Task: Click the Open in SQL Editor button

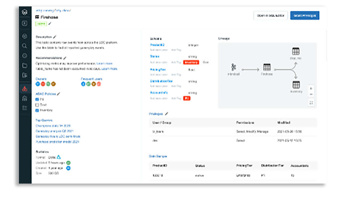Action: pos(271,16)
